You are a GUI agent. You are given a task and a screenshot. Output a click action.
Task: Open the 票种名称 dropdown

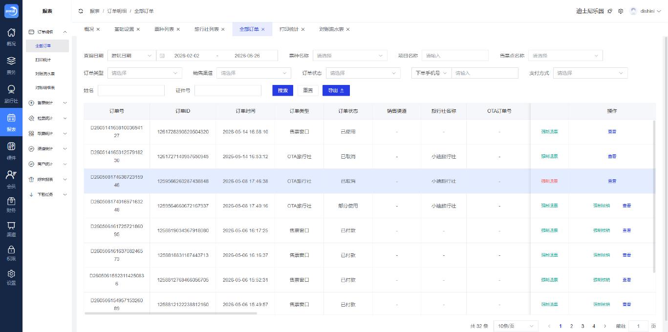coord(350,56)
